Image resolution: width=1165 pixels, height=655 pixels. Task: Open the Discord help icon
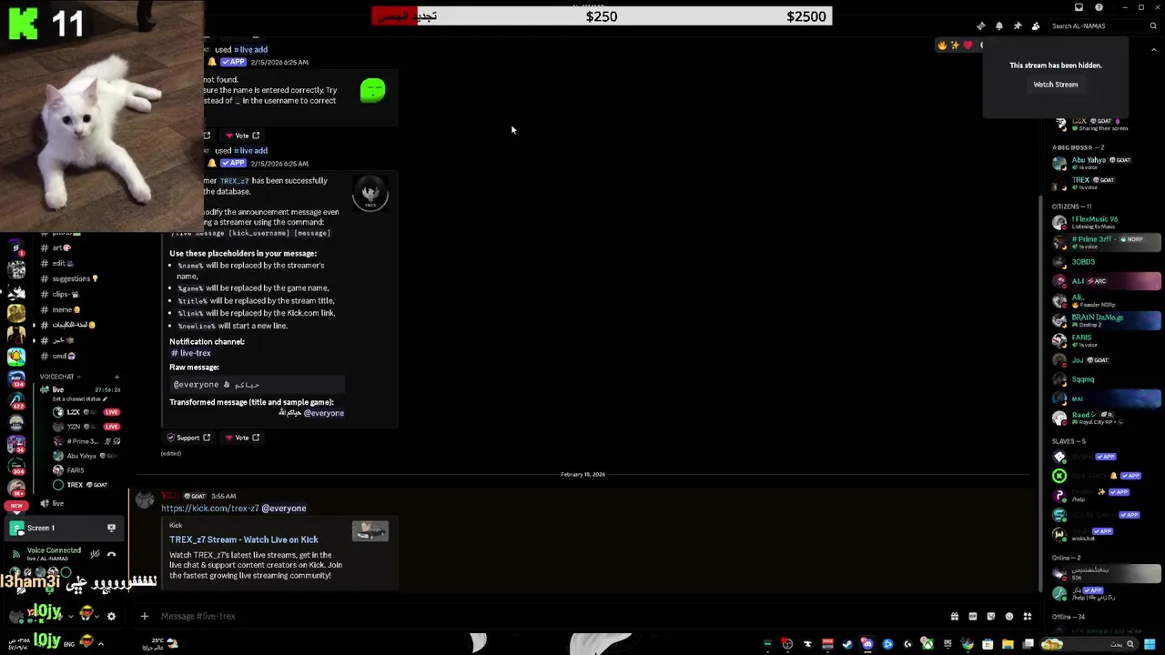1099,7
